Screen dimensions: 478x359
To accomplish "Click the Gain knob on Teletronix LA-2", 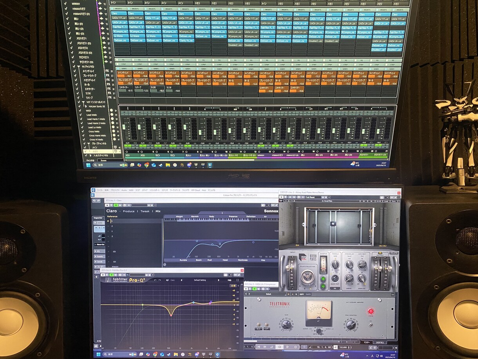I will coord(286,325).
